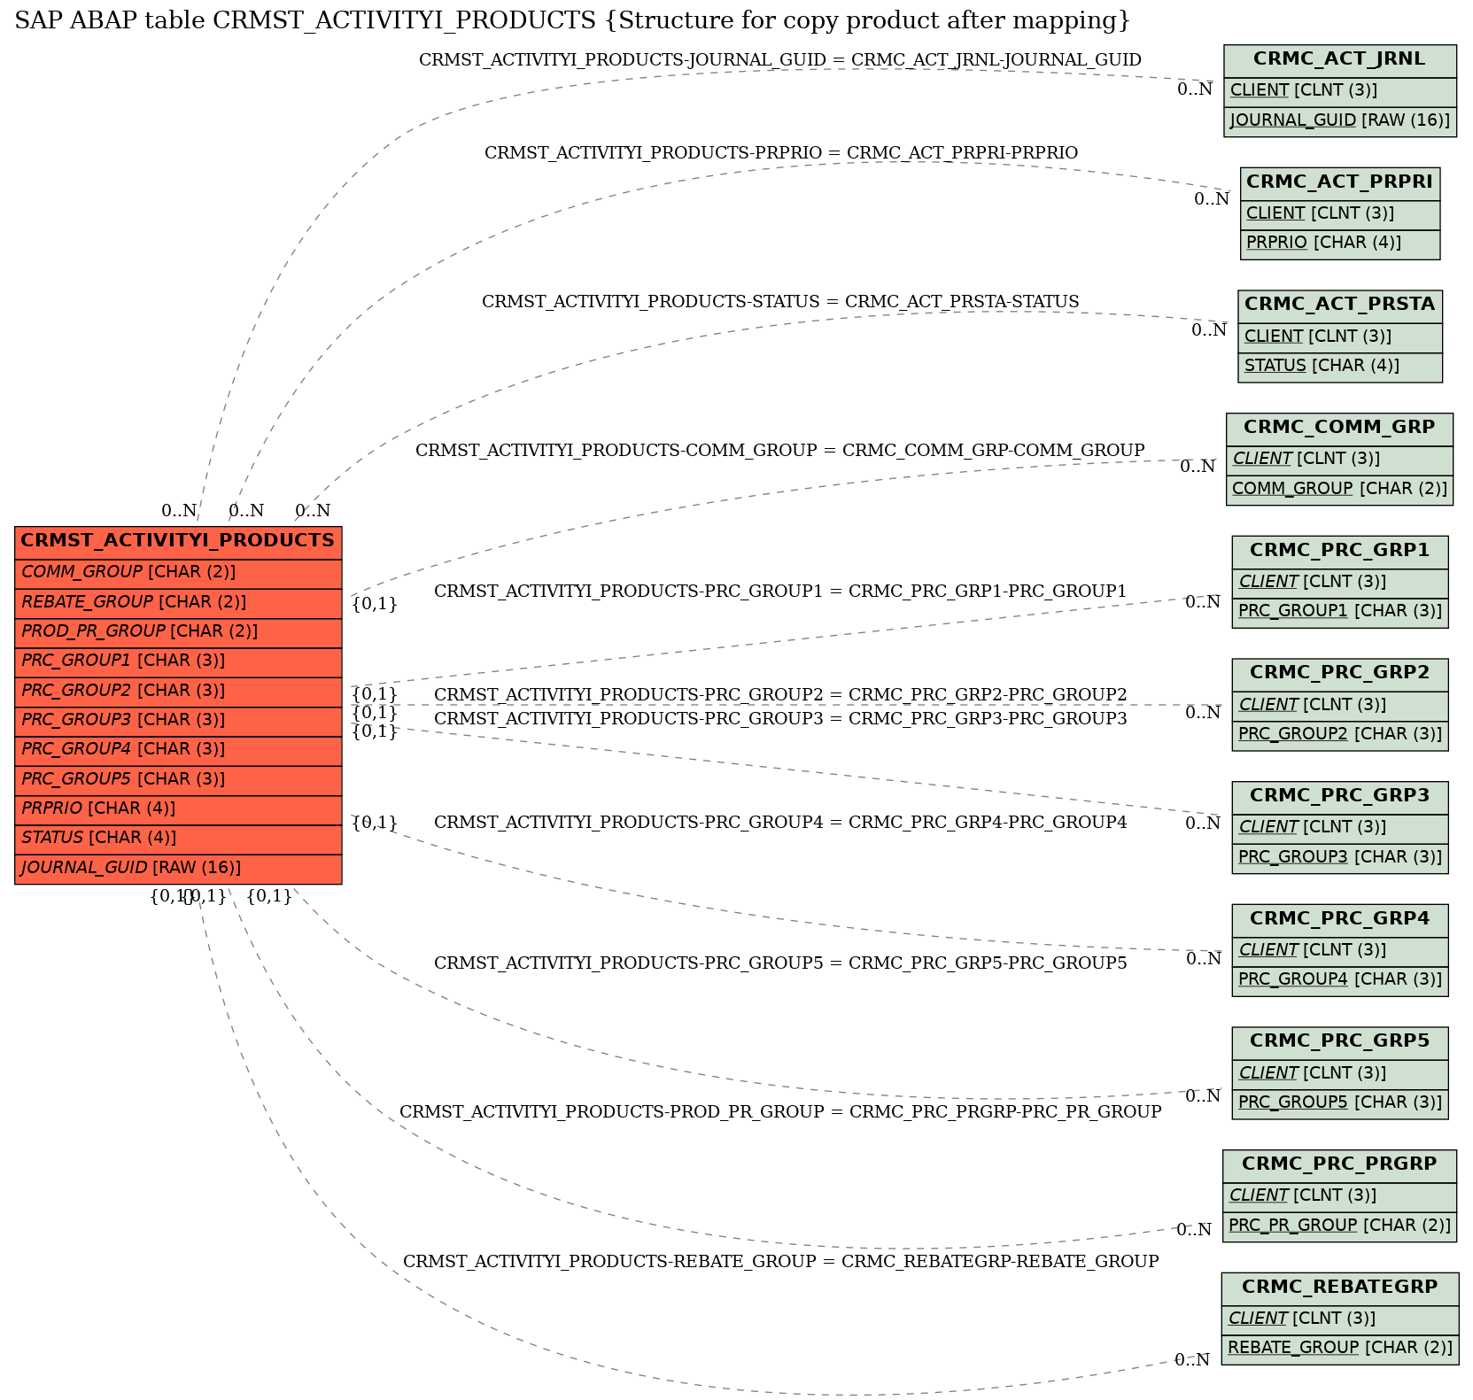Screen dimensions: 1473x1400
Task: Click PRC_GROUP5 [CHAR (3)] in CRMC_PRC_GRP5
Action: point(1339,1103)
